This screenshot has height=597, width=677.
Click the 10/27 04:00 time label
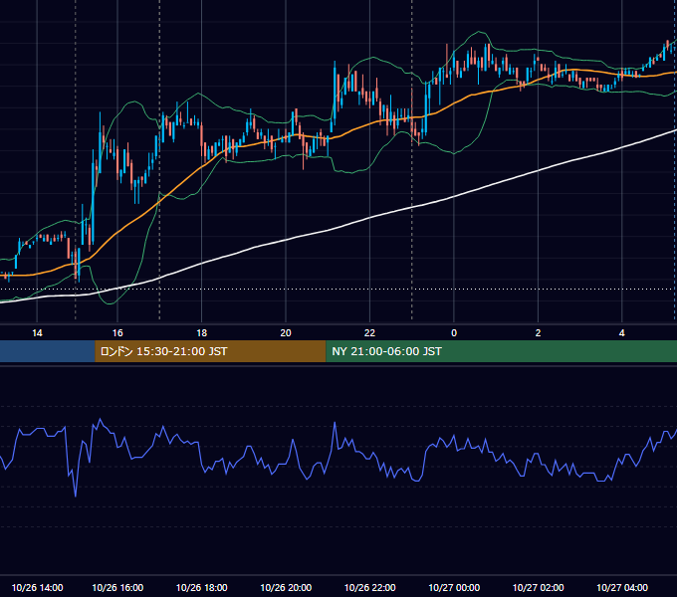621,587
